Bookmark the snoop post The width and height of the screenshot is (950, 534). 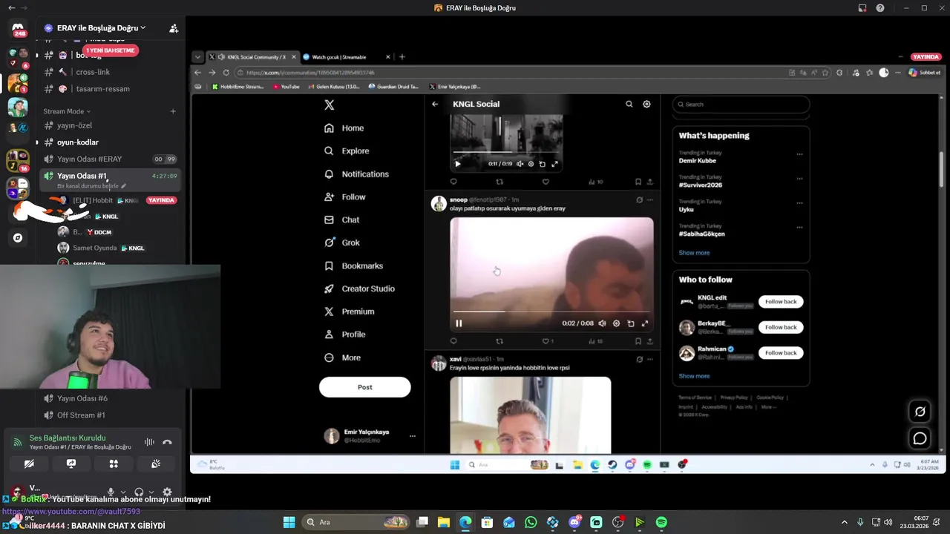pyautogui.click(x=638, y=341)
